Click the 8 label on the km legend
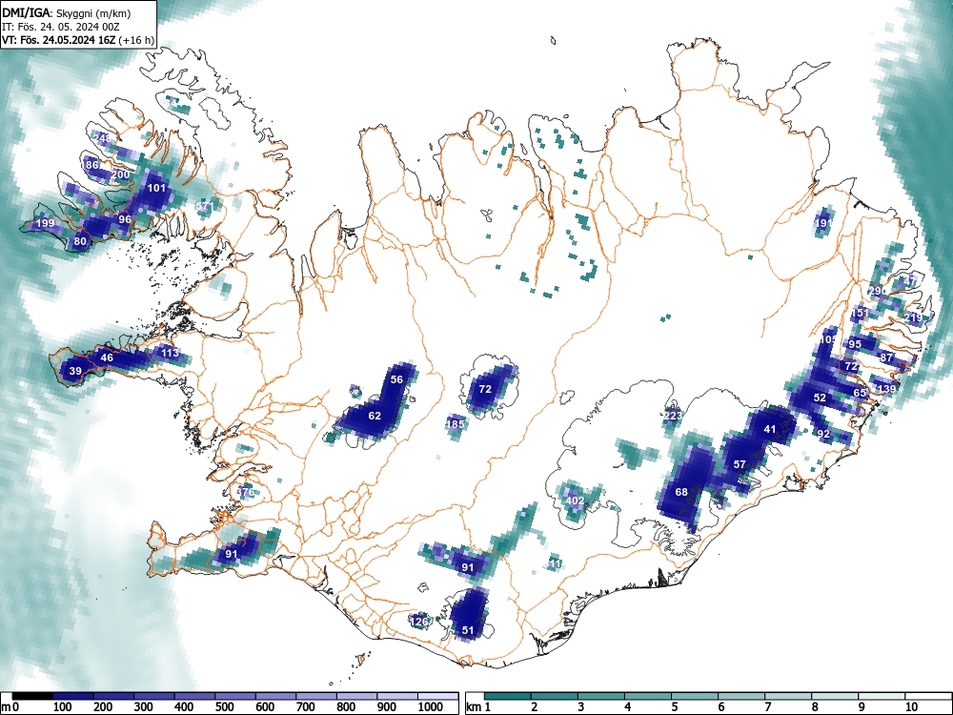 pyautogui.click(x=815, y=707)
